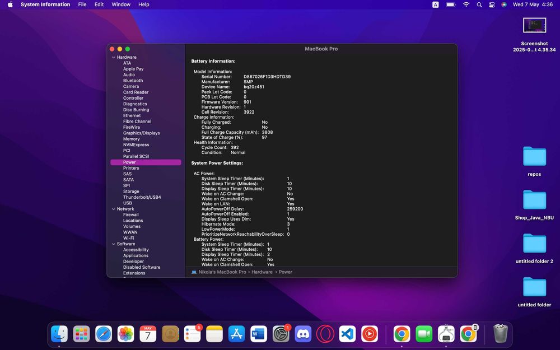Select Wi-Fi under Network
Viewport: 560px width, 350px height.
129,238
